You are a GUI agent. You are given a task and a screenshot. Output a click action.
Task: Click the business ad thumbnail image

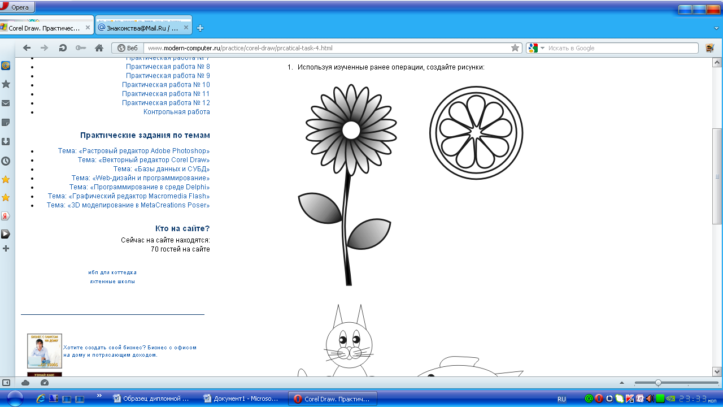click(45, 351)
